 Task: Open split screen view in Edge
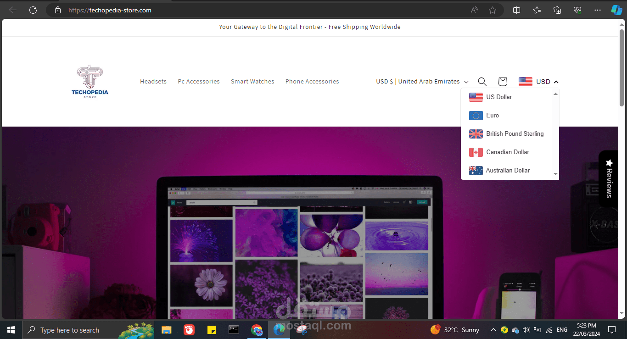[516, 10]
